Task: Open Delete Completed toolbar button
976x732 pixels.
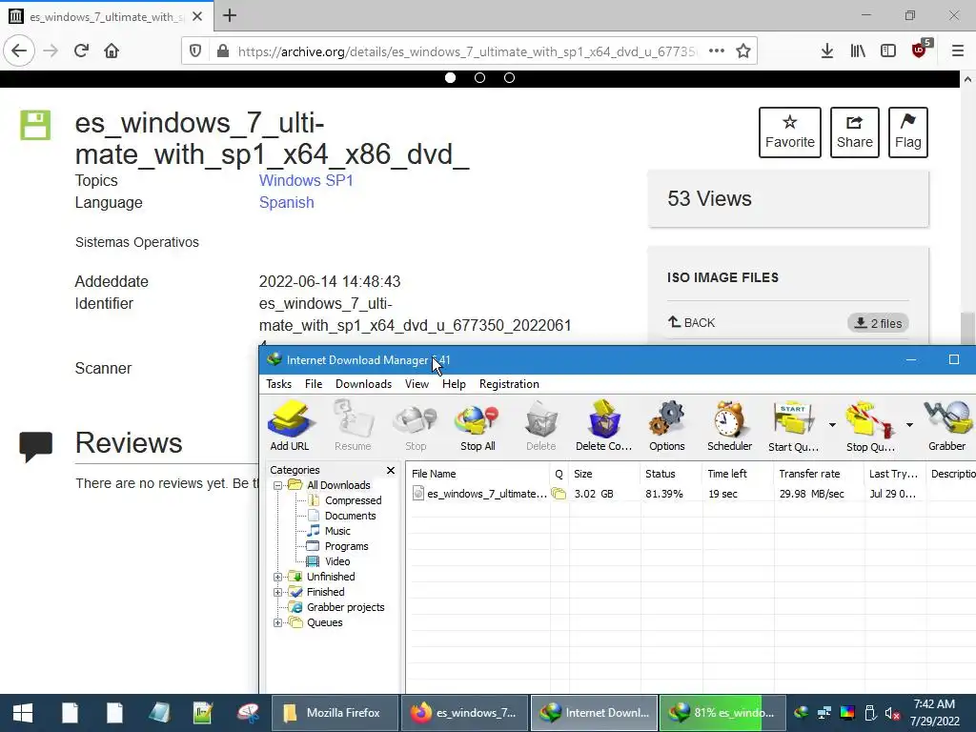Action: [603, 426]
